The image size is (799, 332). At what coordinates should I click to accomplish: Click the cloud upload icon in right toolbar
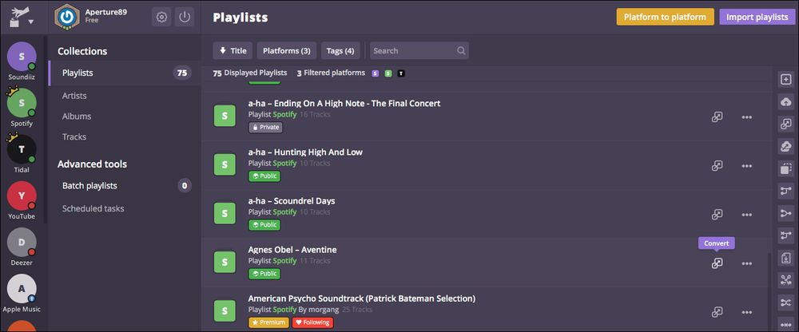785,102
